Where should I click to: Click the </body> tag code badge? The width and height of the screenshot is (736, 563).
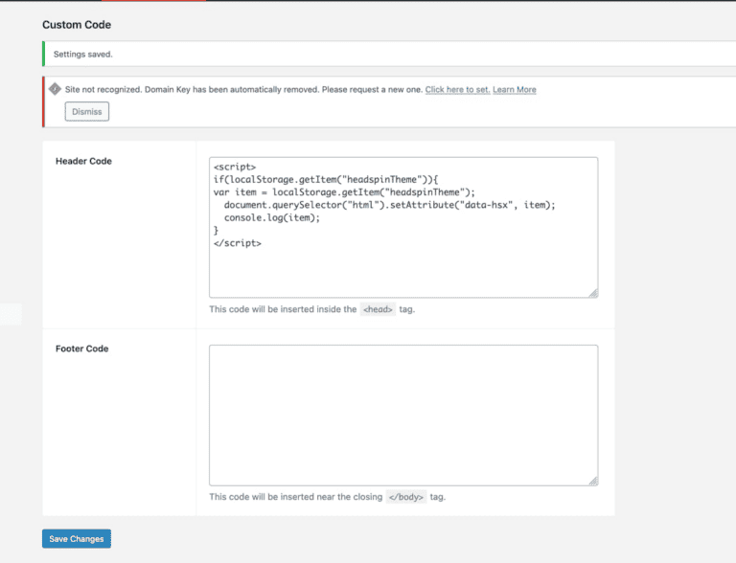coord(405,498)
